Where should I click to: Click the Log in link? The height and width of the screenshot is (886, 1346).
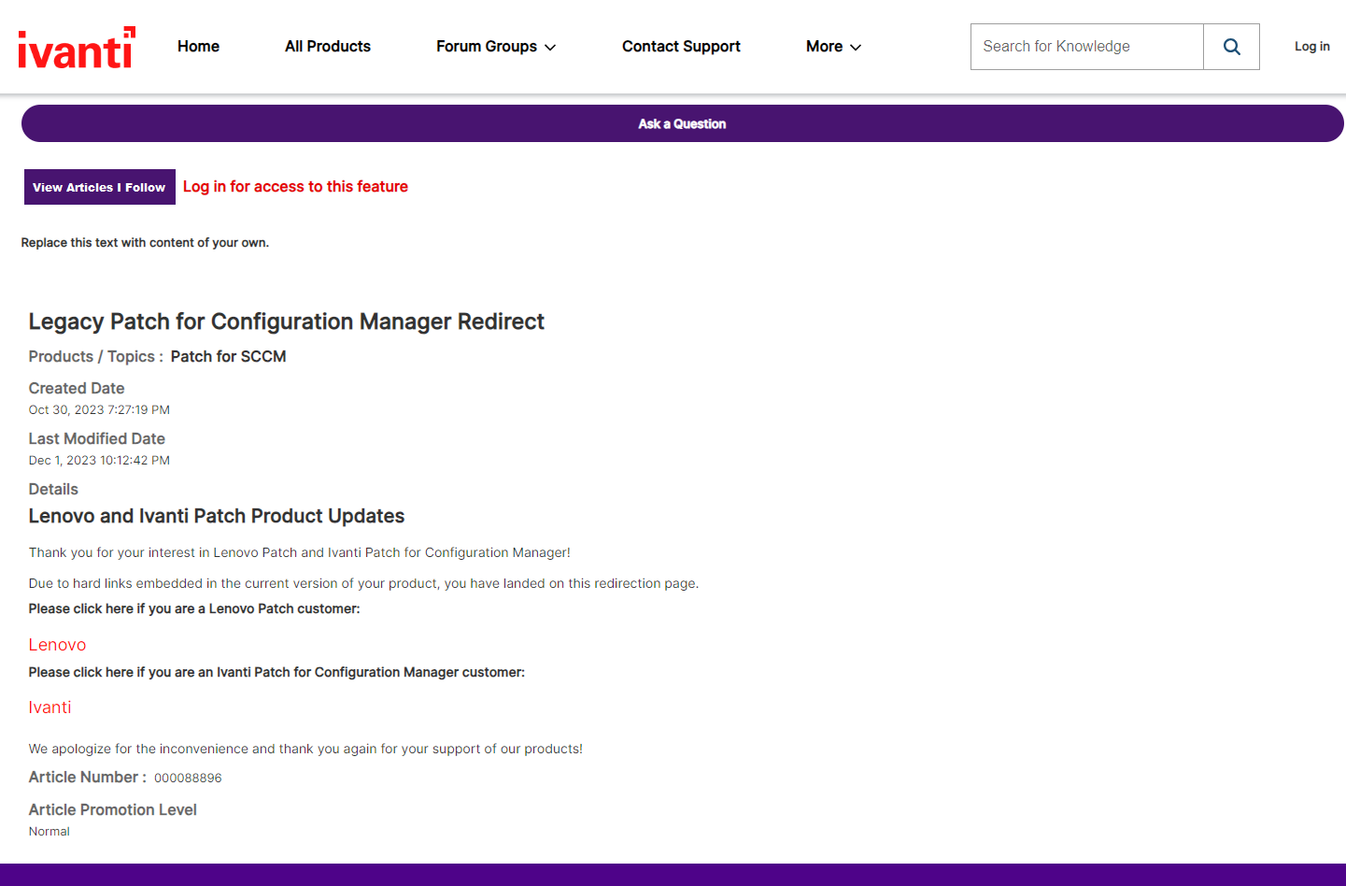tap(1311, 47)
